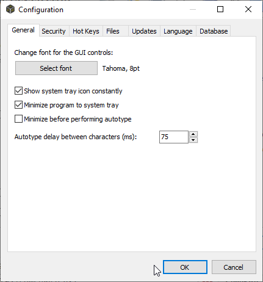Confirm settings with the OK button
263x282 pixels.
coord(185,267)
